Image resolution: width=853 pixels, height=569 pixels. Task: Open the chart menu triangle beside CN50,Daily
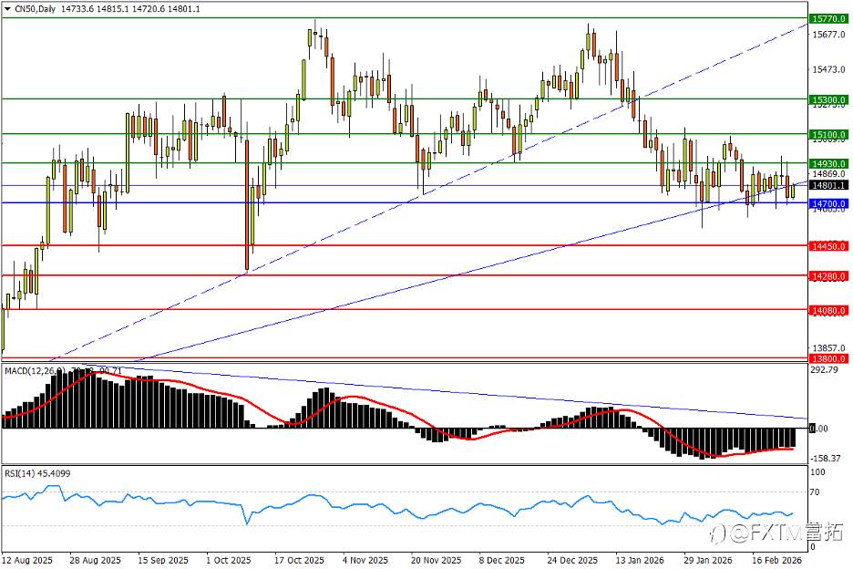point(7,9)
